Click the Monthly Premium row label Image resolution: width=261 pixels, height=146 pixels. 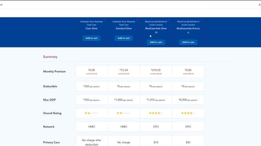[x=54, y=71]
